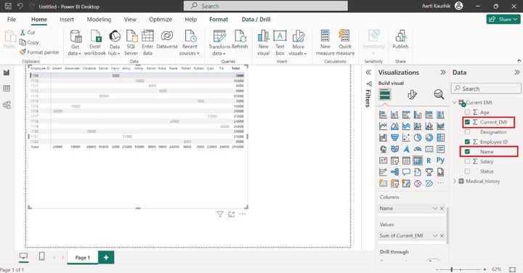Select the funnel chart visual
523x273 pixels.
coord(394,138)
